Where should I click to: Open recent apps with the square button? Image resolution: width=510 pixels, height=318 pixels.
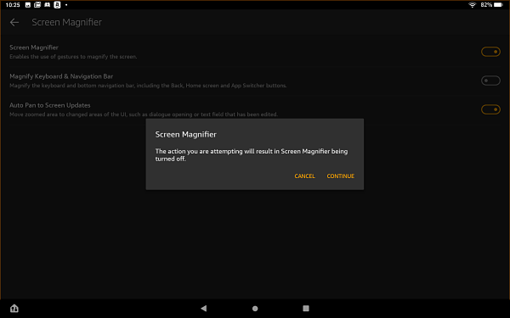pyautogui.click(x=306, y=309)
